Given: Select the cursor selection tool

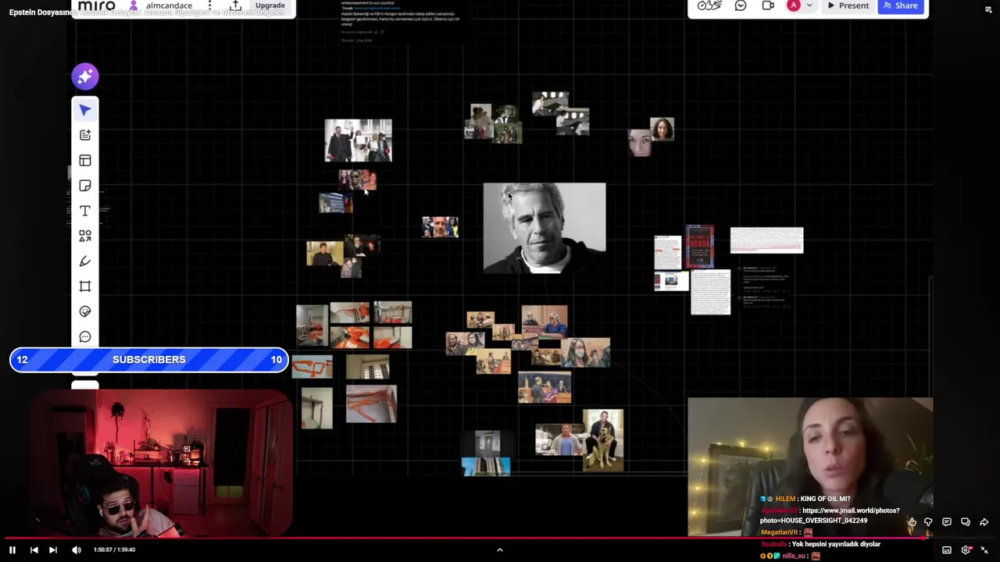Looking at the screenshot, I should pos(85,110).
